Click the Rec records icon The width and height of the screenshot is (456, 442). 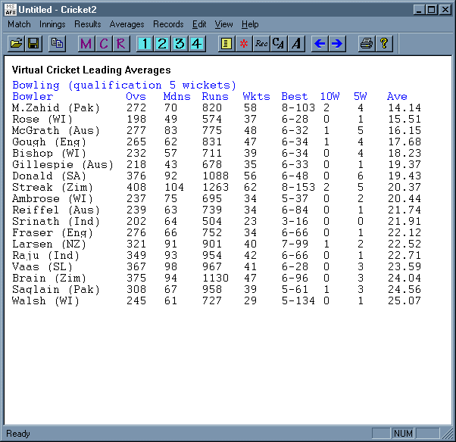[x=261, y=44]
